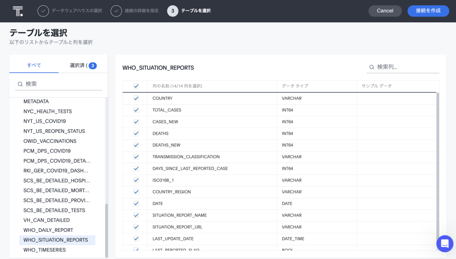456x259 pixels.
Task: Click the selected count badge showing 3
Action: click(93, 66)
